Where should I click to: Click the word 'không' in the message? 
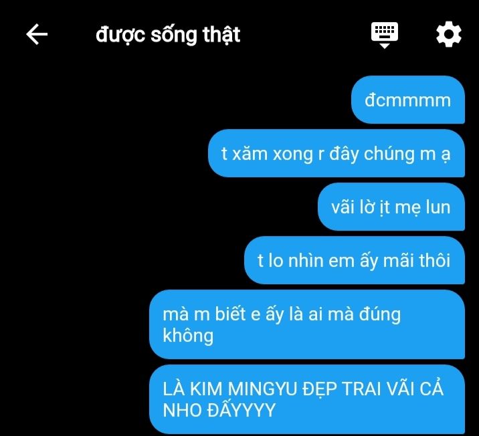click(x=188, y=336)
